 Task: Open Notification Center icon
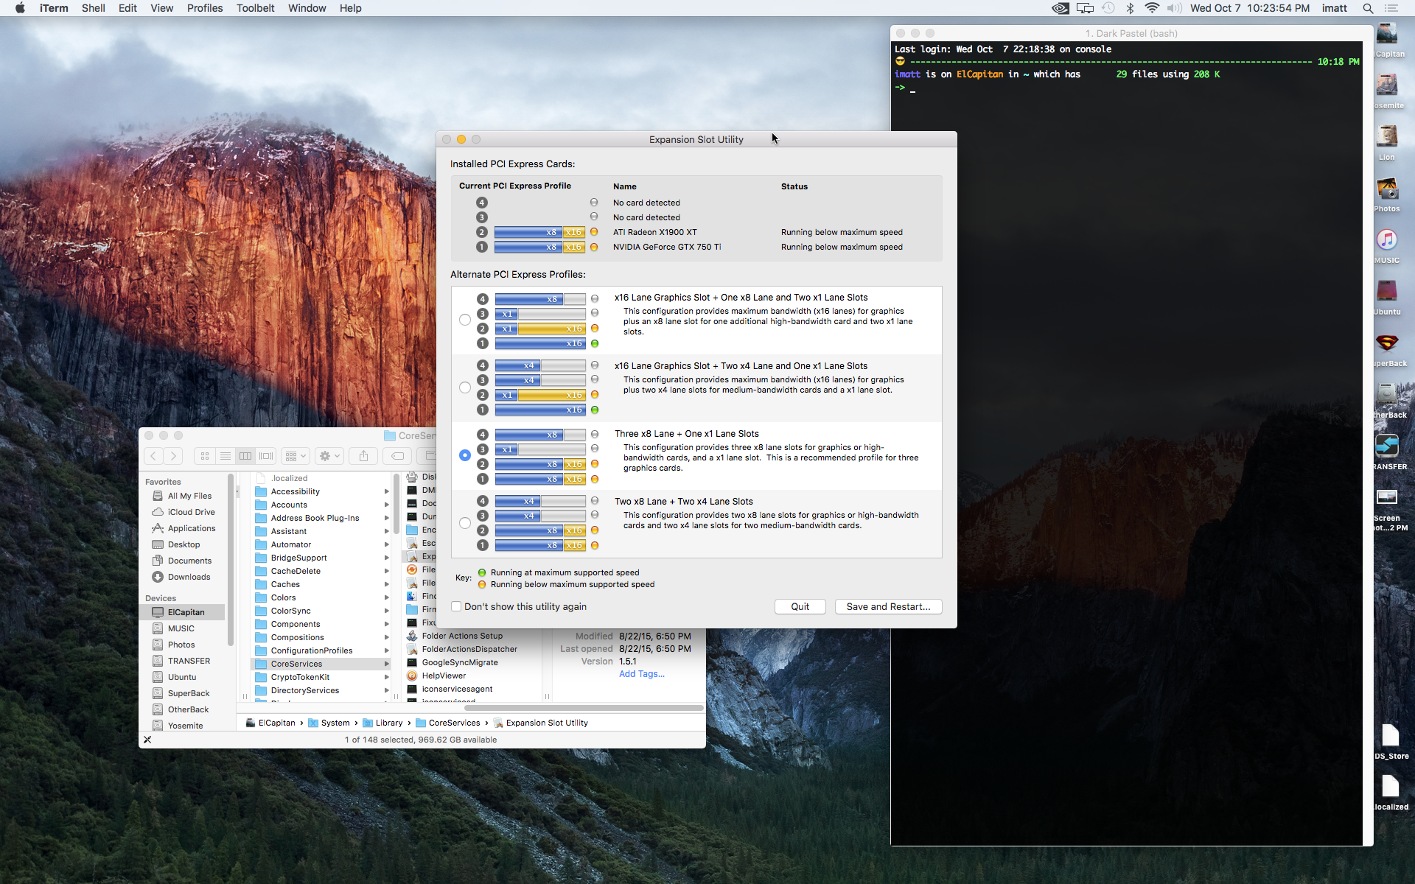1391,8
